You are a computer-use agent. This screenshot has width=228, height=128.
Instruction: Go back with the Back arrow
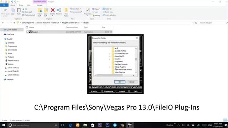(3, 23)
